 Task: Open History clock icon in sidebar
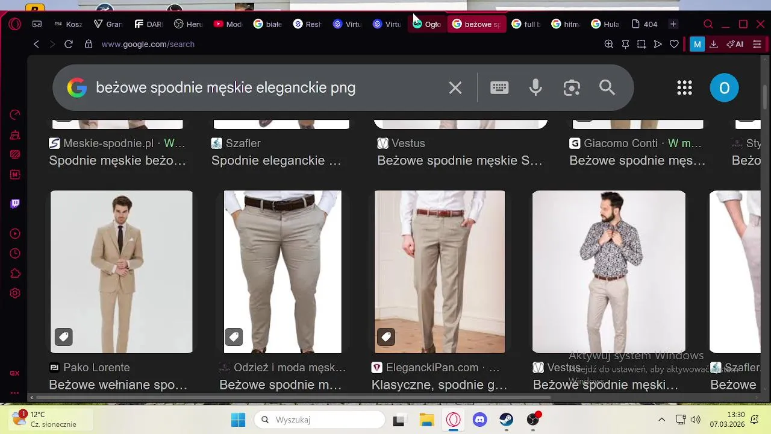15,253
